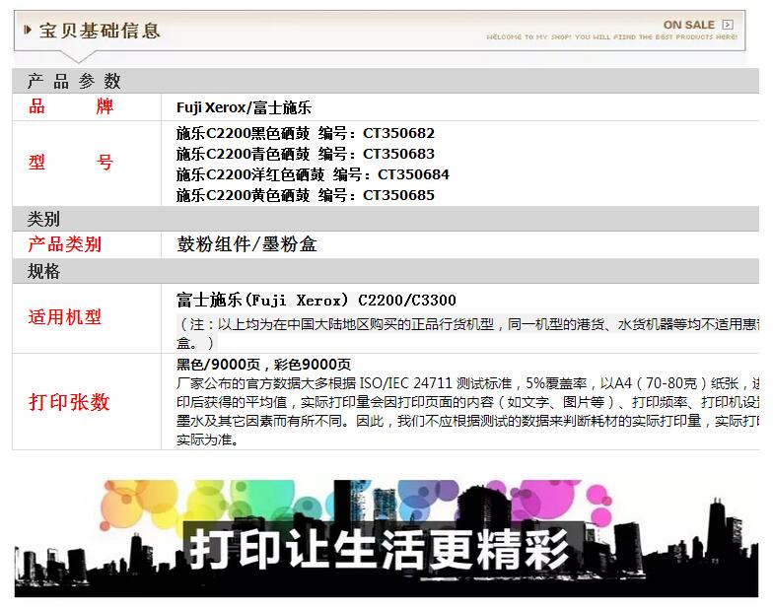The image size is (773, 608).
Task: Click the welcome to my shop tagline
Action: tap(611, 37)
